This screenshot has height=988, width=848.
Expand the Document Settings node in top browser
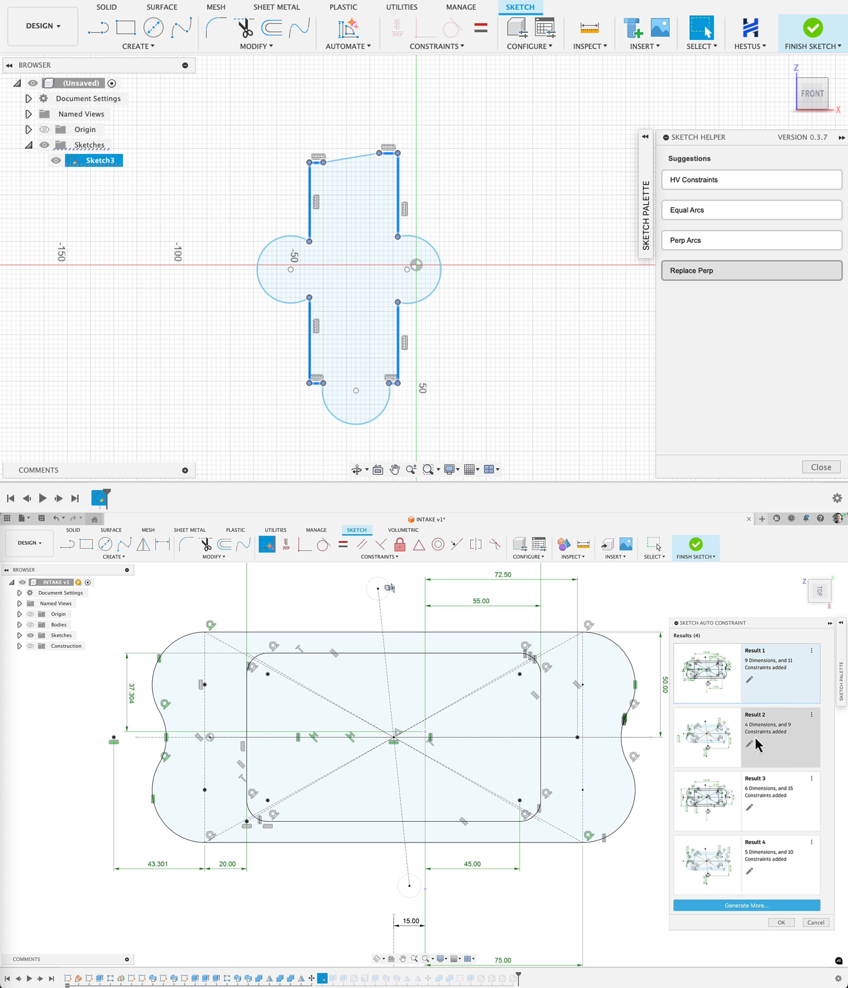coord(28,99)
